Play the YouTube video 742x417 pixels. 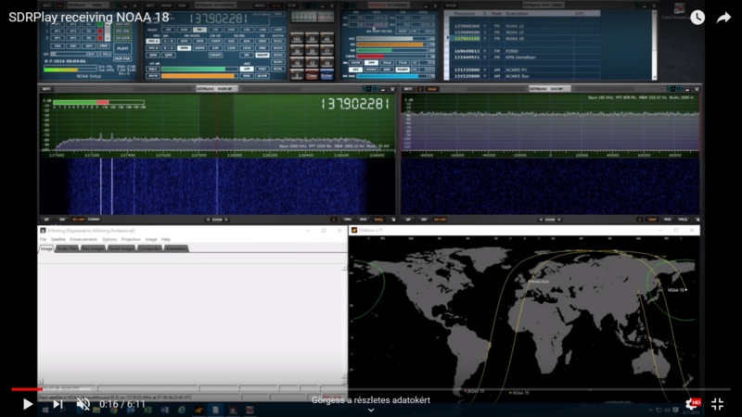click(28, 404)
